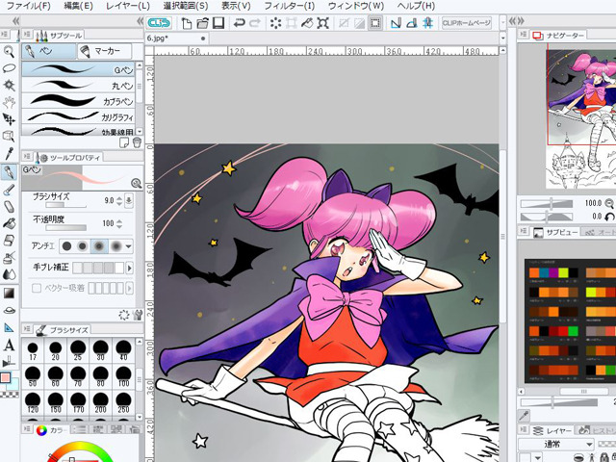Screen dimensions: 616x462
Task: Choose the Gペン sub tool
Action: click(x=78, y=69)
